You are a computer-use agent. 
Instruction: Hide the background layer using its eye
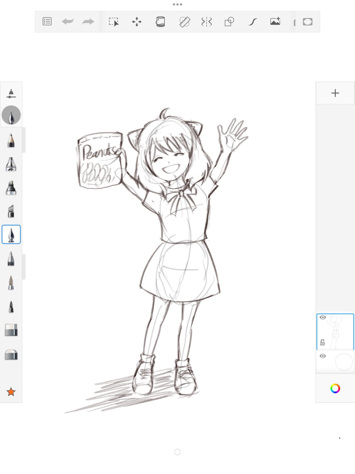click(323, 356)
